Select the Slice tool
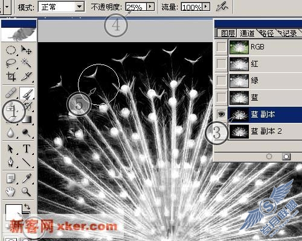 pyautogui.click(x=27, y=77)
